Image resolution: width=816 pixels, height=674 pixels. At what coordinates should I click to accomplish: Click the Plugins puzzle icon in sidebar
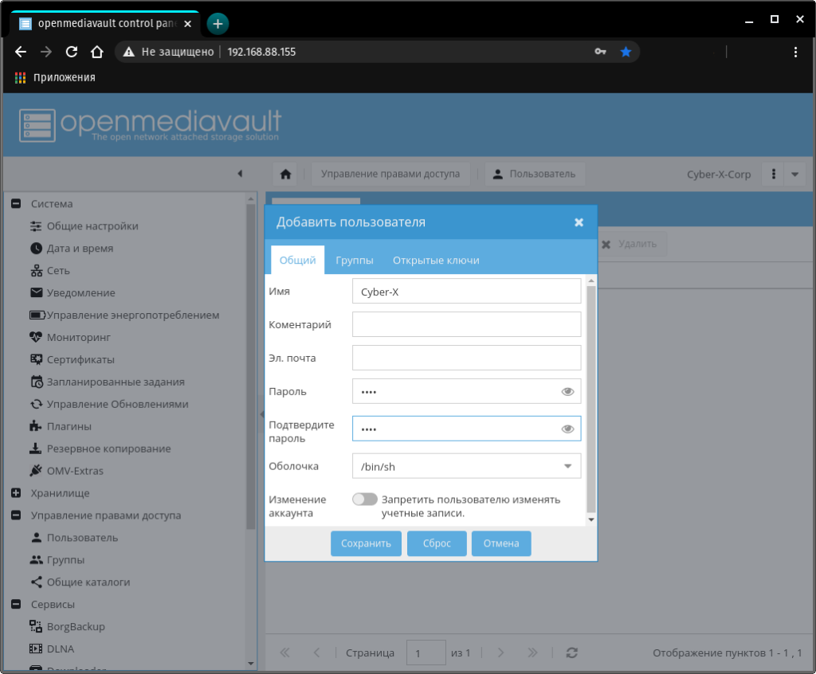pos(36,426)
